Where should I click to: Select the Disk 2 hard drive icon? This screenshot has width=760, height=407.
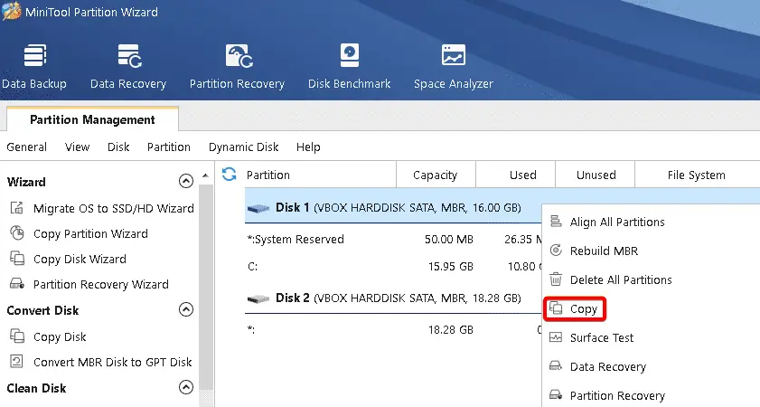[x=258, y=298]
